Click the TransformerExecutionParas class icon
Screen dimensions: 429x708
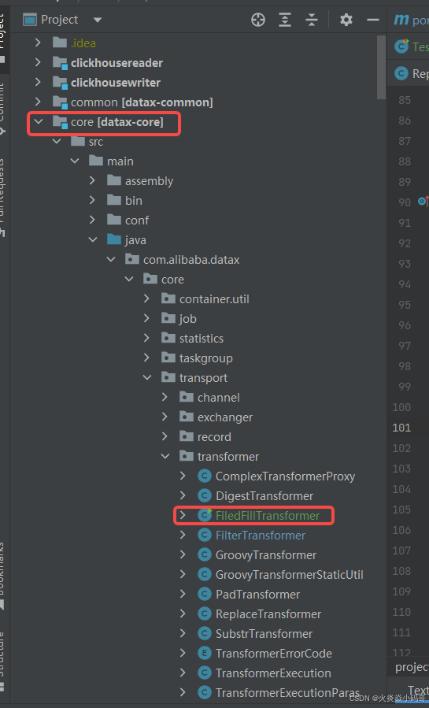pos(205,693)
